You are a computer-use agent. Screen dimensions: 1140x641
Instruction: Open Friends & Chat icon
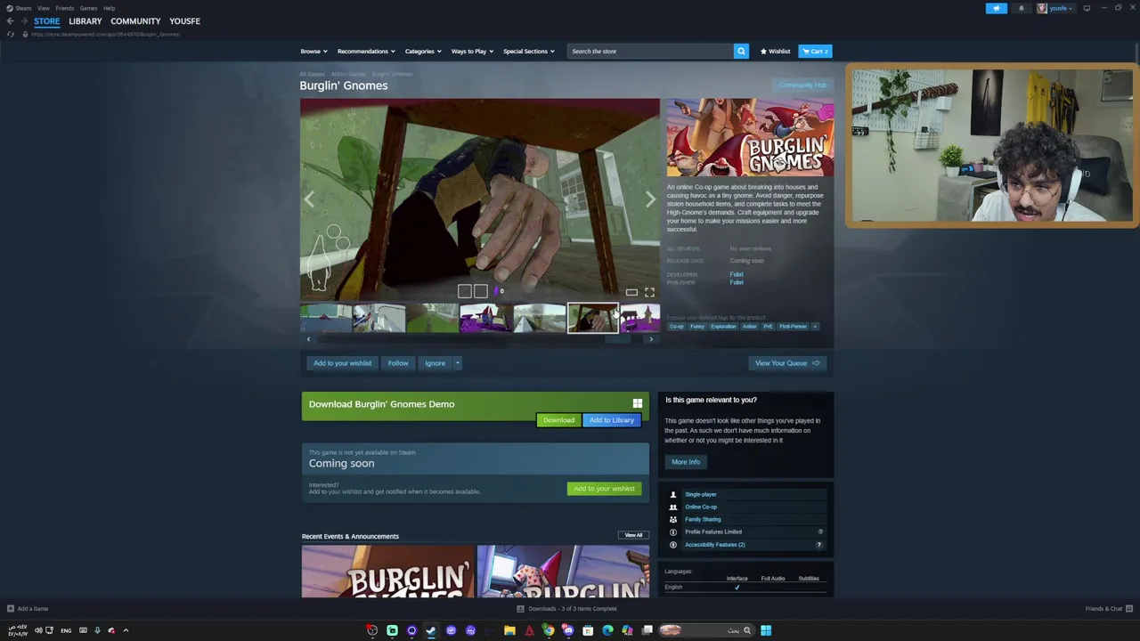[x=1128, y=609]
